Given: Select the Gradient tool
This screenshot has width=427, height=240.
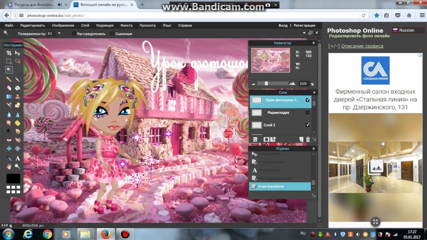Looking at the screenshot, I should (9, 97).
